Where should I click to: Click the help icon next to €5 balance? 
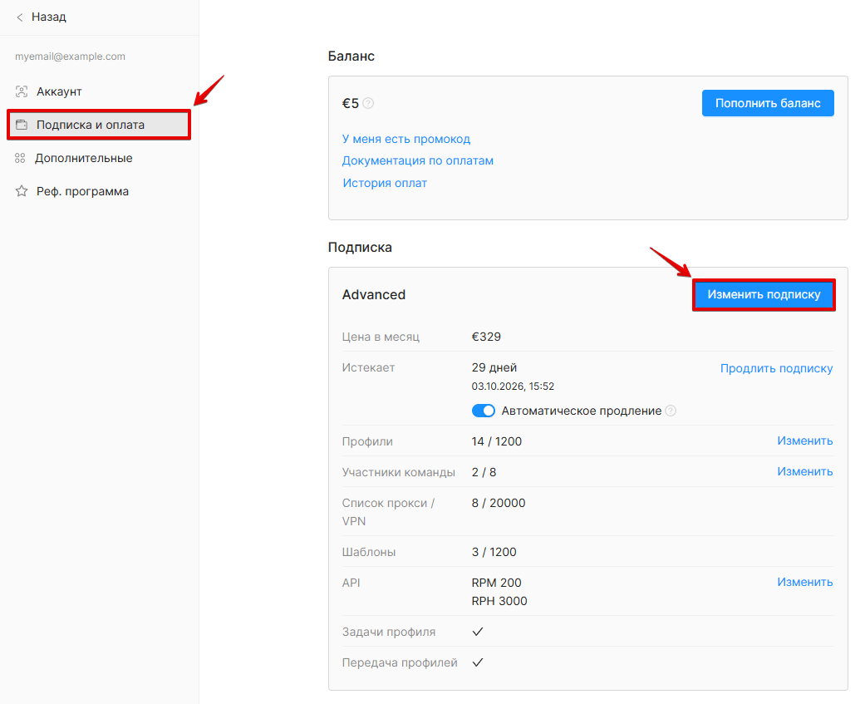click(x=368, y=103)
